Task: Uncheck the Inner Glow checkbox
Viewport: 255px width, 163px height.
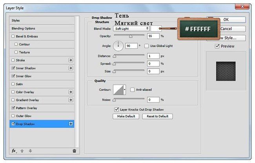Action: point(13,76)
